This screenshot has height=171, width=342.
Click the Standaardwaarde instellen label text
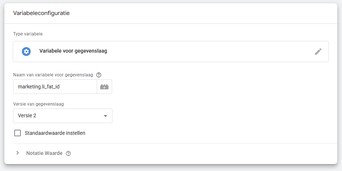click(x=55, y=133)
